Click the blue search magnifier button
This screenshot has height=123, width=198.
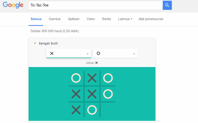point(167,5)
